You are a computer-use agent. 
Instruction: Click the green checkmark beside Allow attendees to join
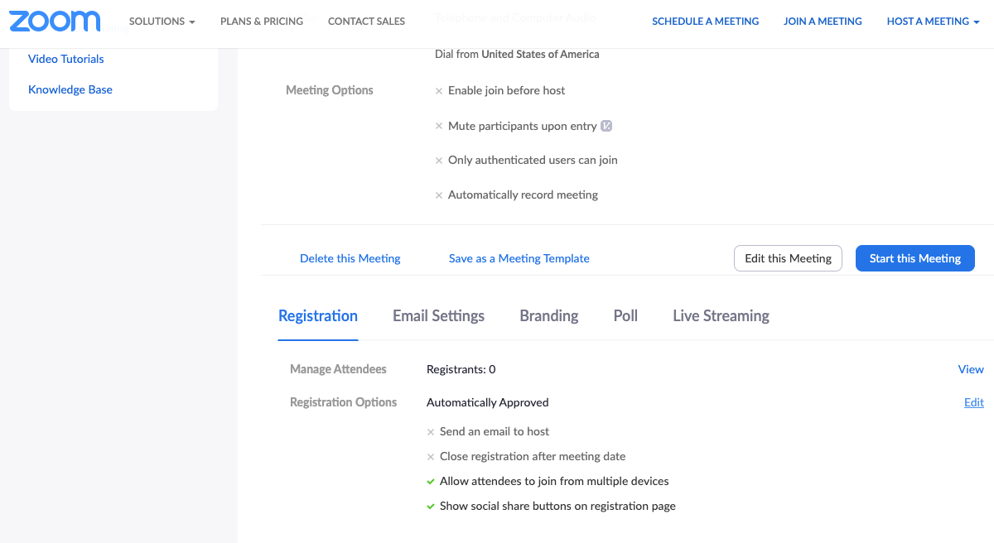click(x=431, y=482)
